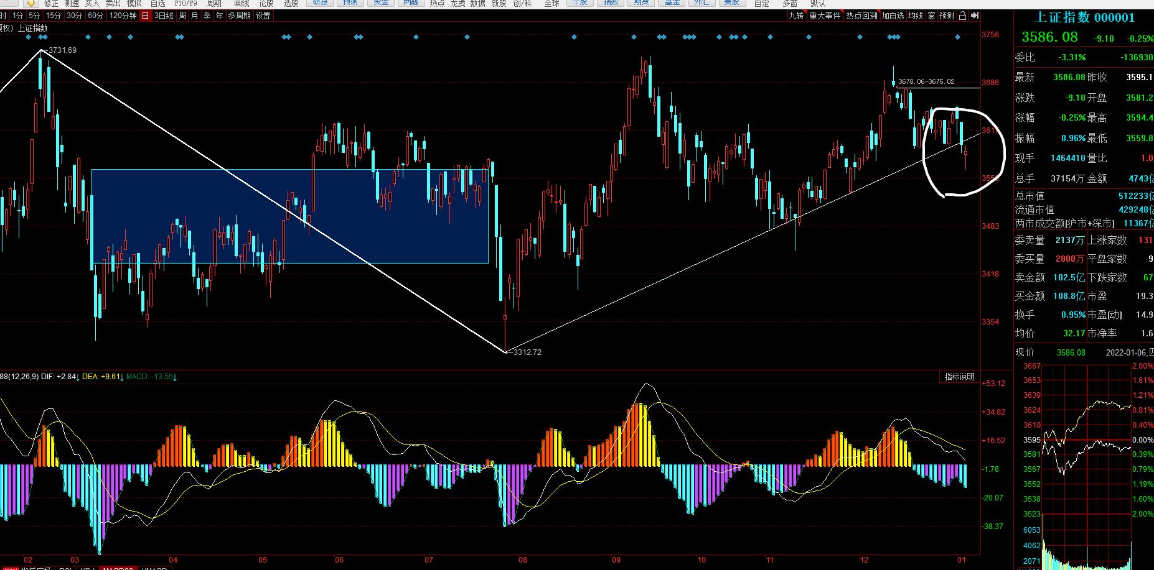Add index with 加自选 button
The width and height of the screenshot is (1154, 570).
893,16
